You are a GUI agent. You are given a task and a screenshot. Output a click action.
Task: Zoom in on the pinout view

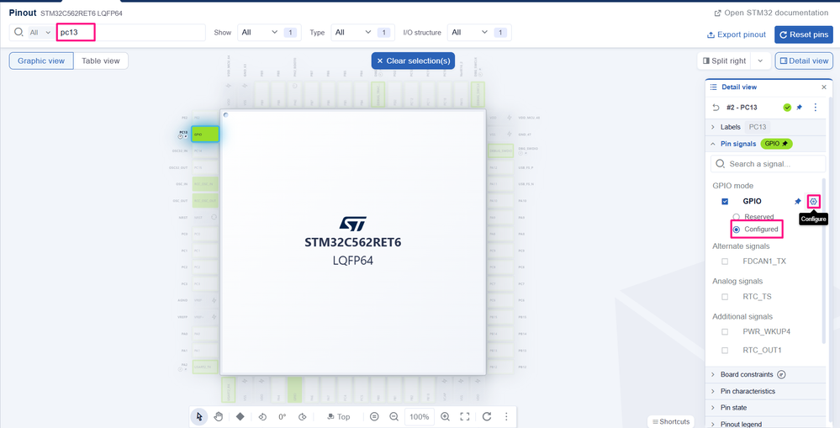[445, 417]
